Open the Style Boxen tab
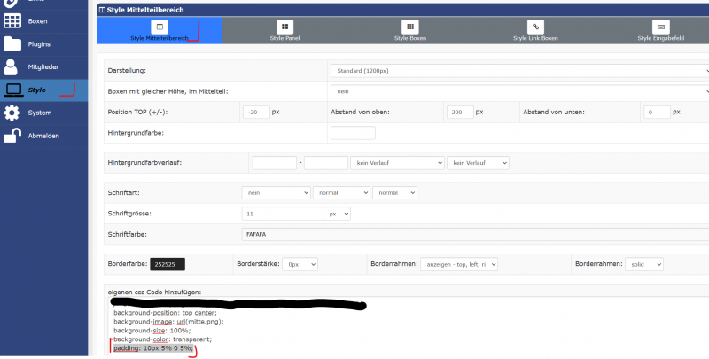The image size is (709, 359). click(410, 32)
